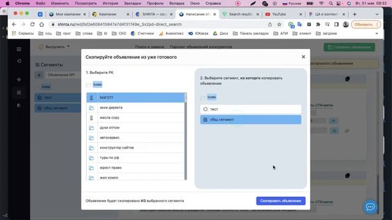Open the СЕО bookmarks folder
Viewport: 392px width, 220px height.
(119, 33)
